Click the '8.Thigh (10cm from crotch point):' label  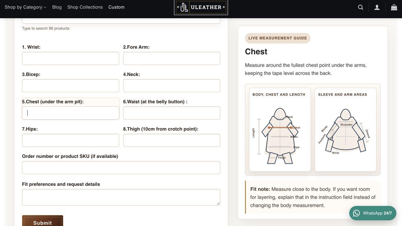tap(160, 129)
